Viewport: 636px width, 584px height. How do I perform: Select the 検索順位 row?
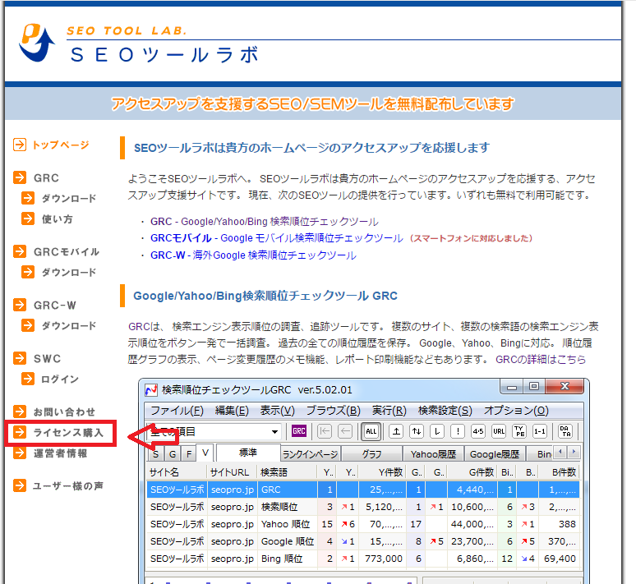pos(363,507)
